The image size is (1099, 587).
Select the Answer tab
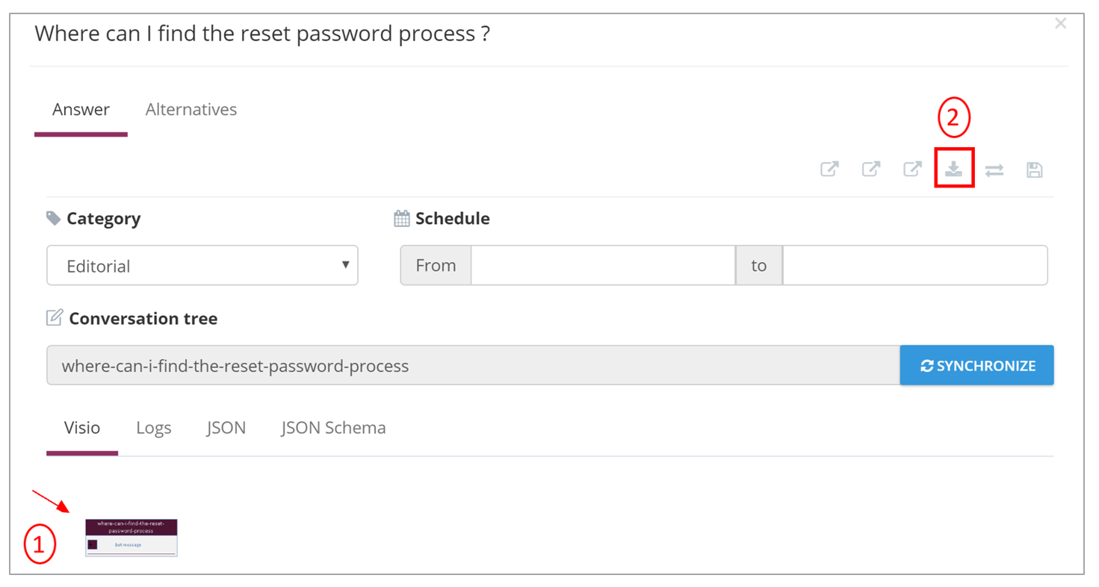(x=81, y=110)
